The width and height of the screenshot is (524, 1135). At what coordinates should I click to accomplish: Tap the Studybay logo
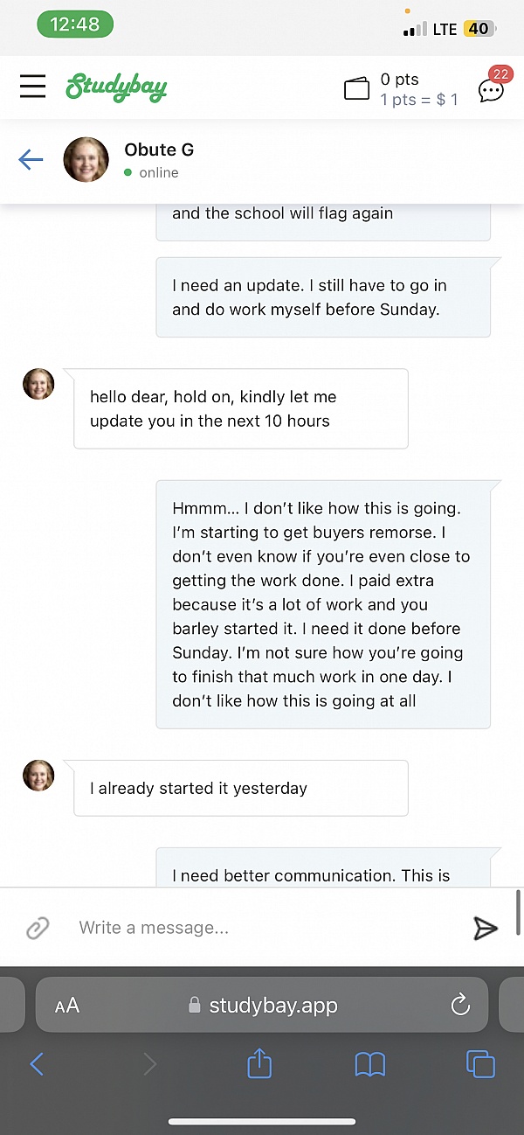(x=116, y=87)
